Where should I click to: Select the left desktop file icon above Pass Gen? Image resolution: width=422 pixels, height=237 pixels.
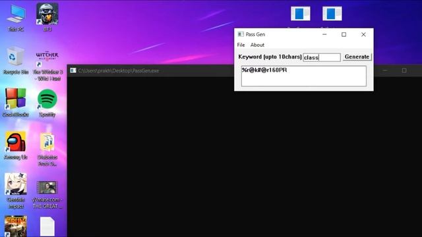click(301, 13)
